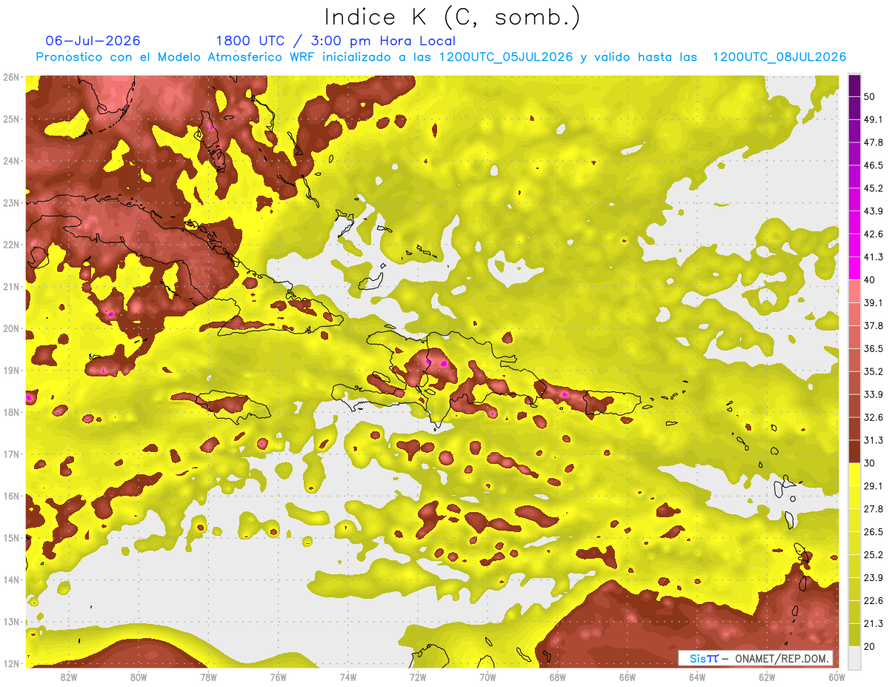Click latitude label "24N"

[x=10, y=161]
